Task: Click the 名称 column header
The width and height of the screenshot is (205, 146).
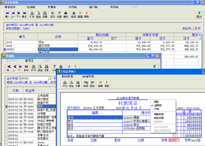Action: click(58, 37)
